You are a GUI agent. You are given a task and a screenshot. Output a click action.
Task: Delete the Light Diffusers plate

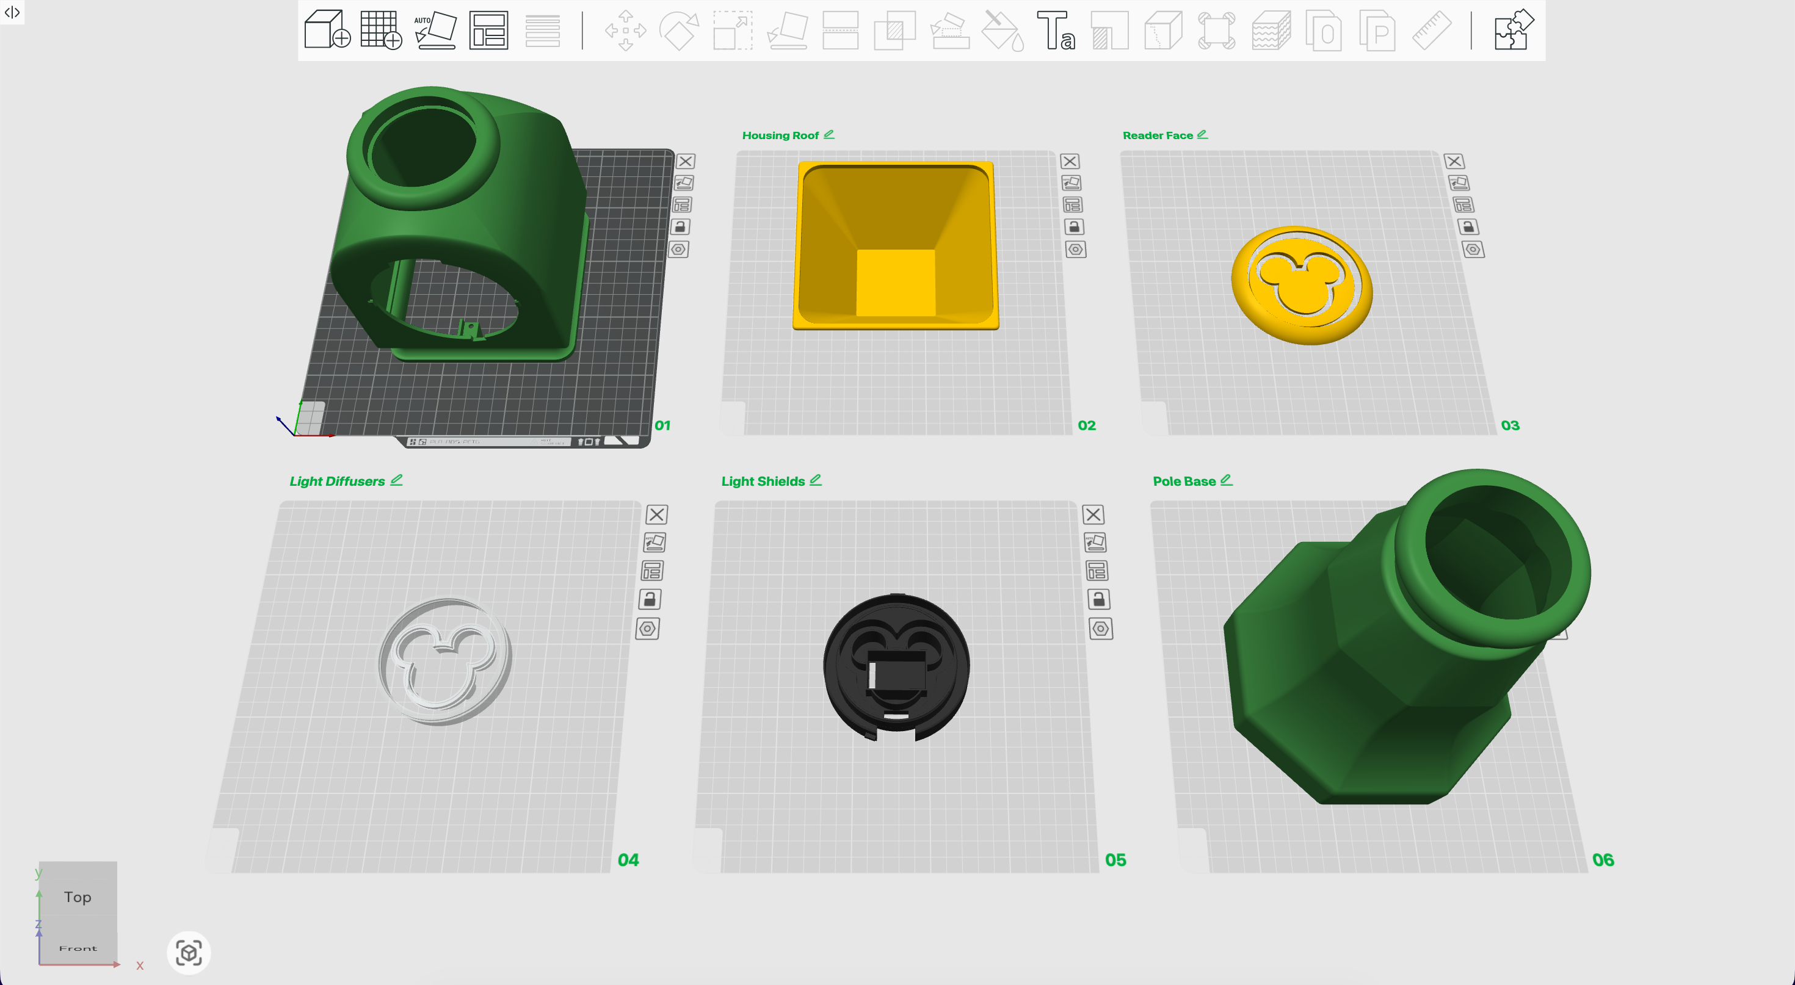[x=656, y=514]
